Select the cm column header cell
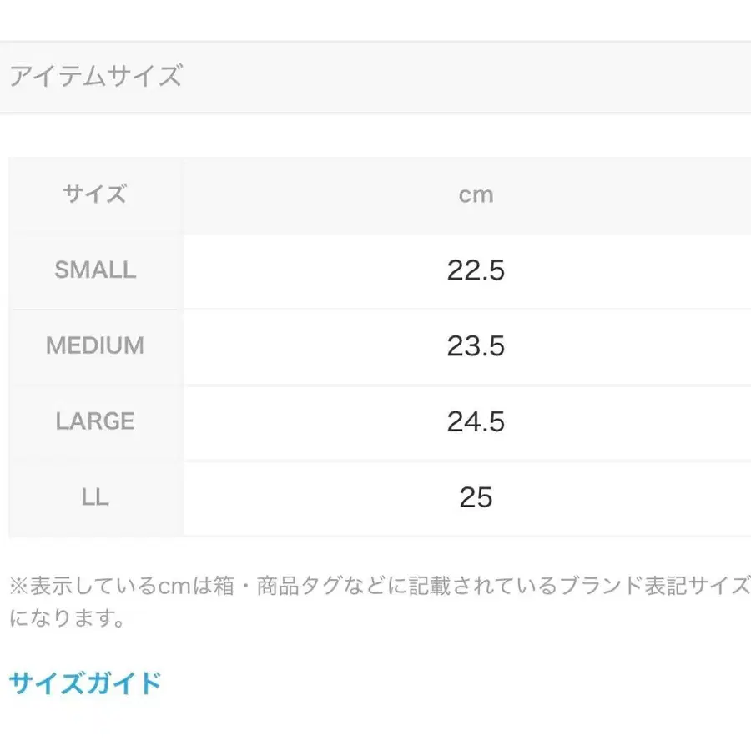Screen dimensions: 751x751 [476, 194]
